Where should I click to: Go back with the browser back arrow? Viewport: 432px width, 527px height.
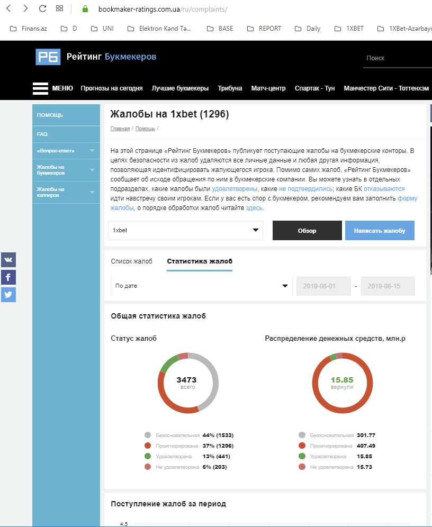9,8
